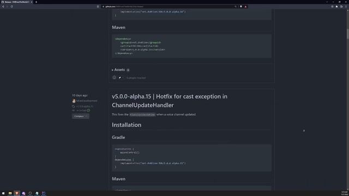Click the author avatar in release sidebar
The width and height of the screenshot is (349, 196).
[x=74, y=101]
